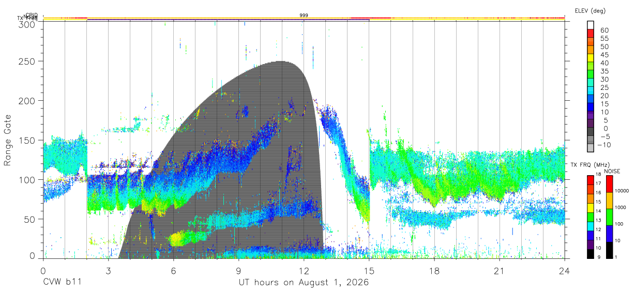
Task: Click the black bottom segment of TX FRQ bar
Action: [591, 253]
